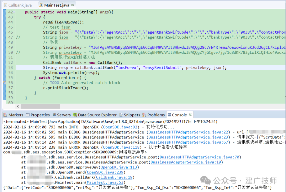286x192 pixels.
Task: Open the Properties view tab
Action: (x=38, y=115)
